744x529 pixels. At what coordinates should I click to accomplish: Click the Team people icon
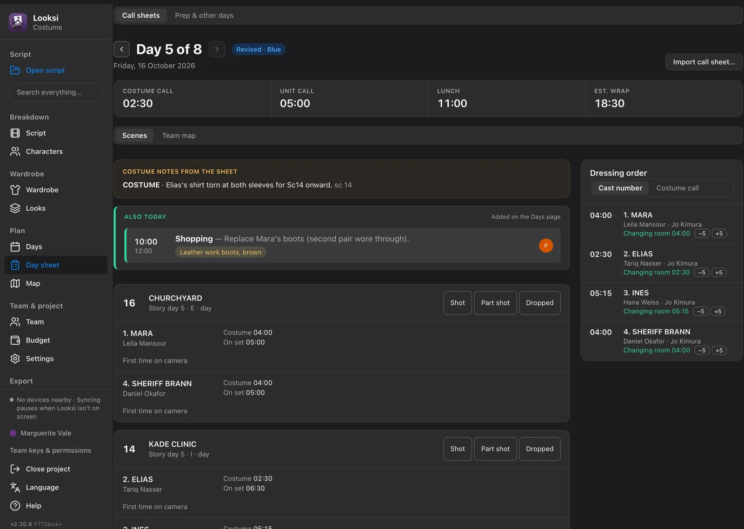click(x=15, y=321)
